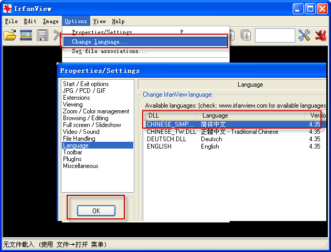Click the next-page down arrow toolbar icon
Screen dimensions: 331x252
pyautogui.click(x=245, y=35)
